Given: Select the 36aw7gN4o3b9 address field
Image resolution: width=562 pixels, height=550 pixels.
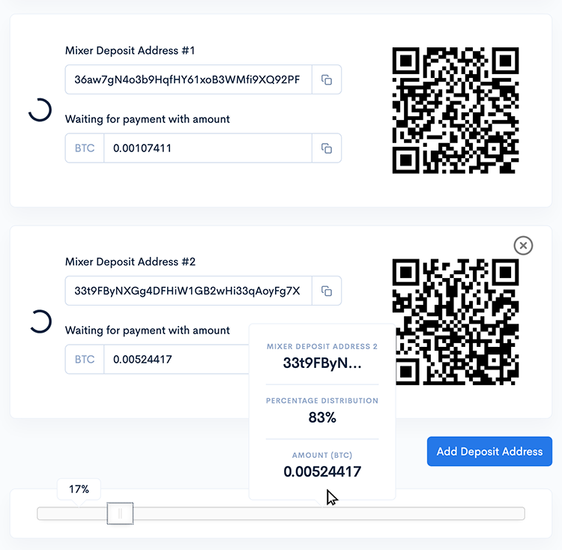Looking at the screenshot, I should pyautogui.click(x=187, y=79).
